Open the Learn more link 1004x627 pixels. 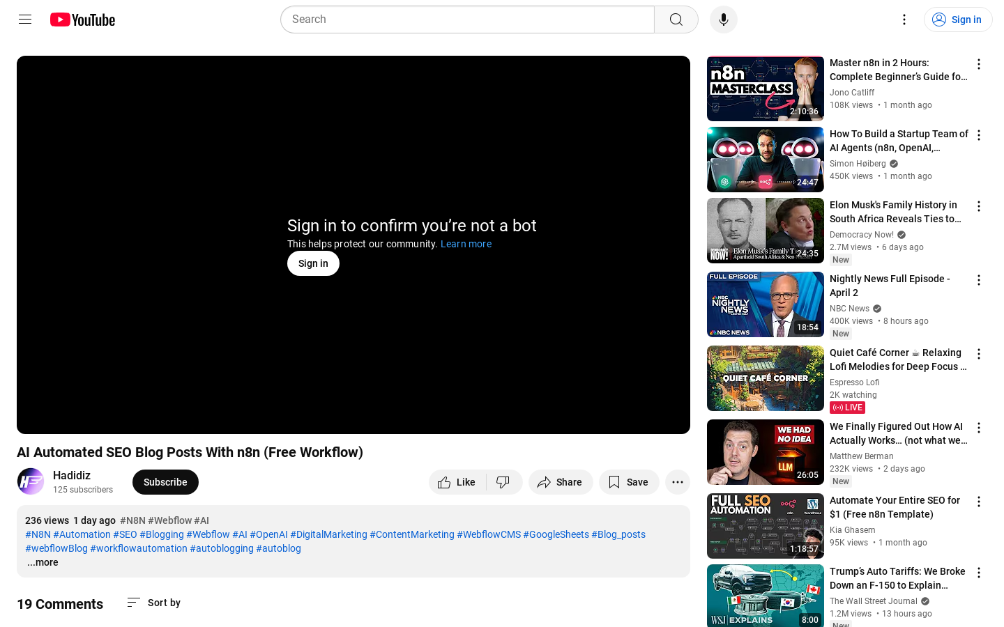point(466,244)
